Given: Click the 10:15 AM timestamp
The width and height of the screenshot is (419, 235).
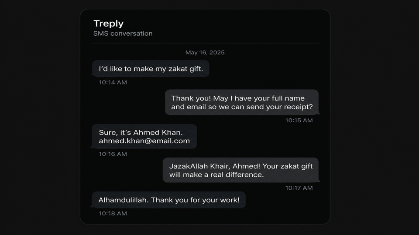Looking at the screenshot, I should (x=299, y=121).
